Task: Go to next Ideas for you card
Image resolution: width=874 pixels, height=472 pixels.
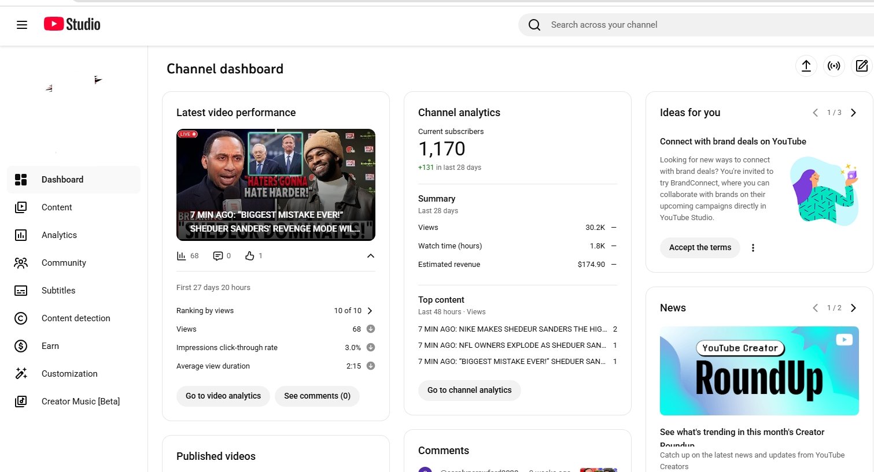Action: pyautogui.click(x=853, y=113)
